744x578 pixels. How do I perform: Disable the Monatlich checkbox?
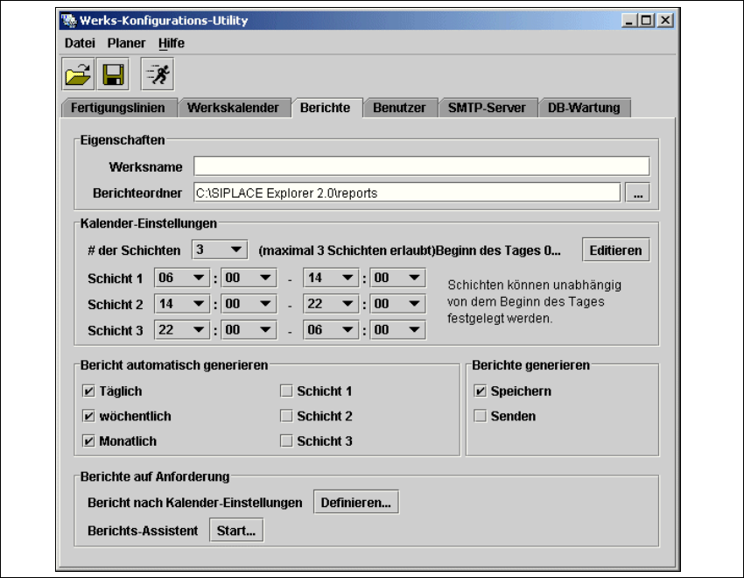[88, 441]
